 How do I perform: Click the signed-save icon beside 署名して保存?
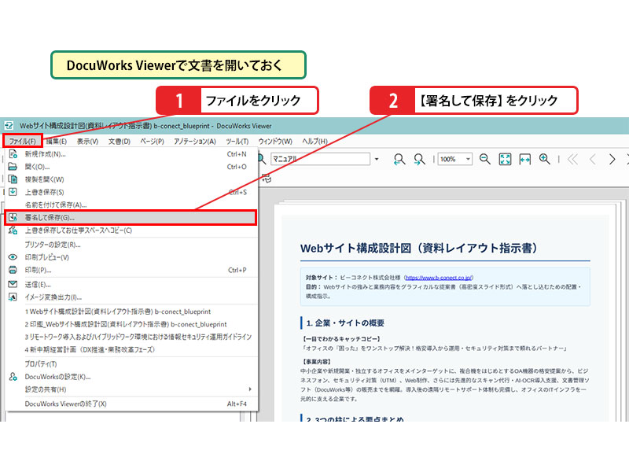pos(13,218)
